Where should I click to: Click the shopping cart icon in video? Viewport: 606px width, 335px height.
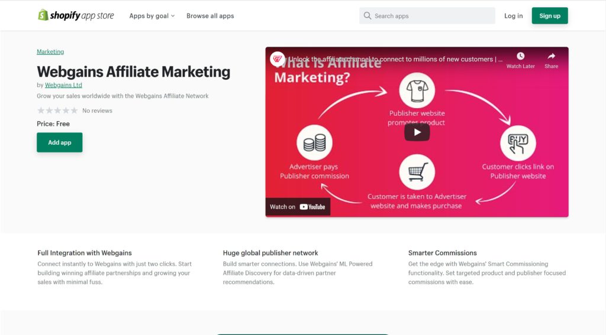417,172
